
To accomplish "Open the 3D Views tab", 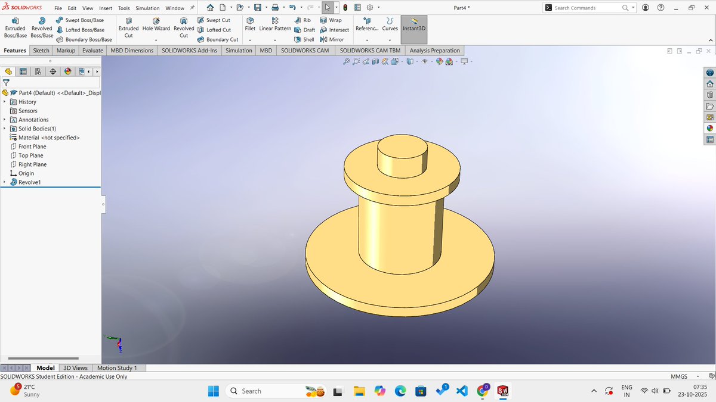I will point(76,368).
